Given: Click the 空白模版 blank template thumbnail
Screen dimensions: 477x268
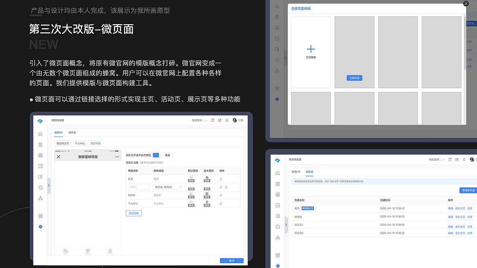Looking at the screenshot, I should pyautogui.click(x=311, y=52).
